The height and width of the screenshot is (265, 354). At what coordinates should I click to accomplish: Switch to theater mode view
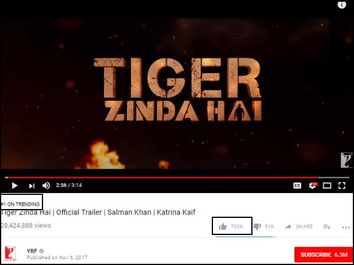pyautogui.click(x=327, y=185)
